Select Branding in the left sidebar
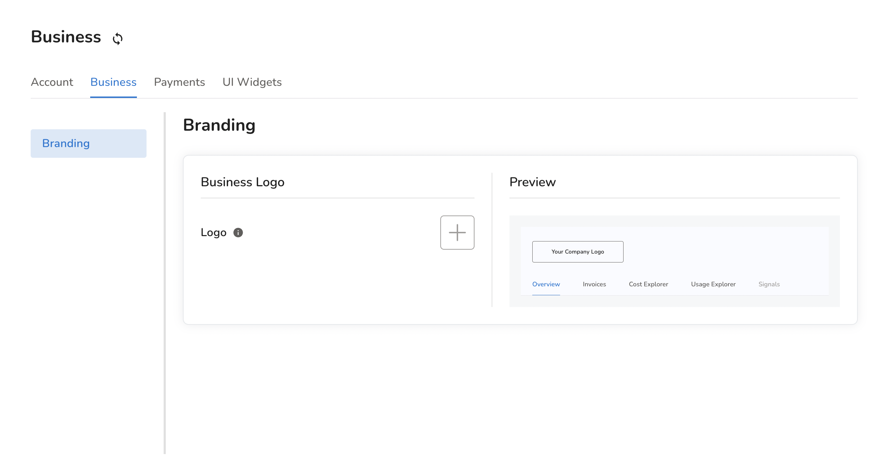 point(88,144)
